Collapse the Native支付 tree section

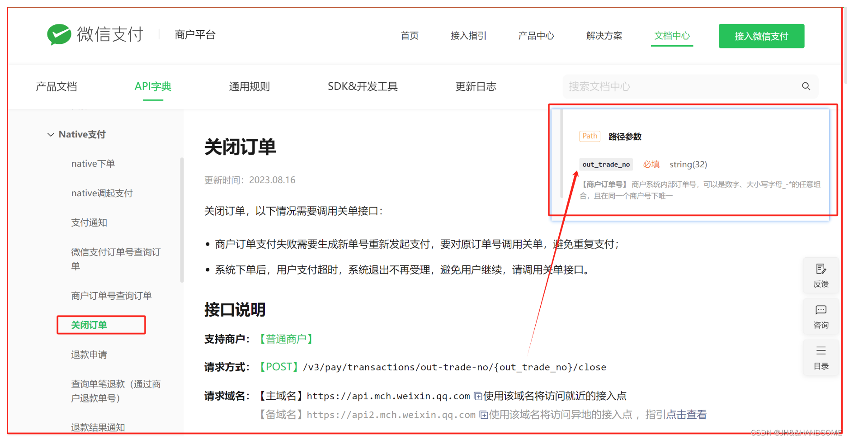click(51, 135)
